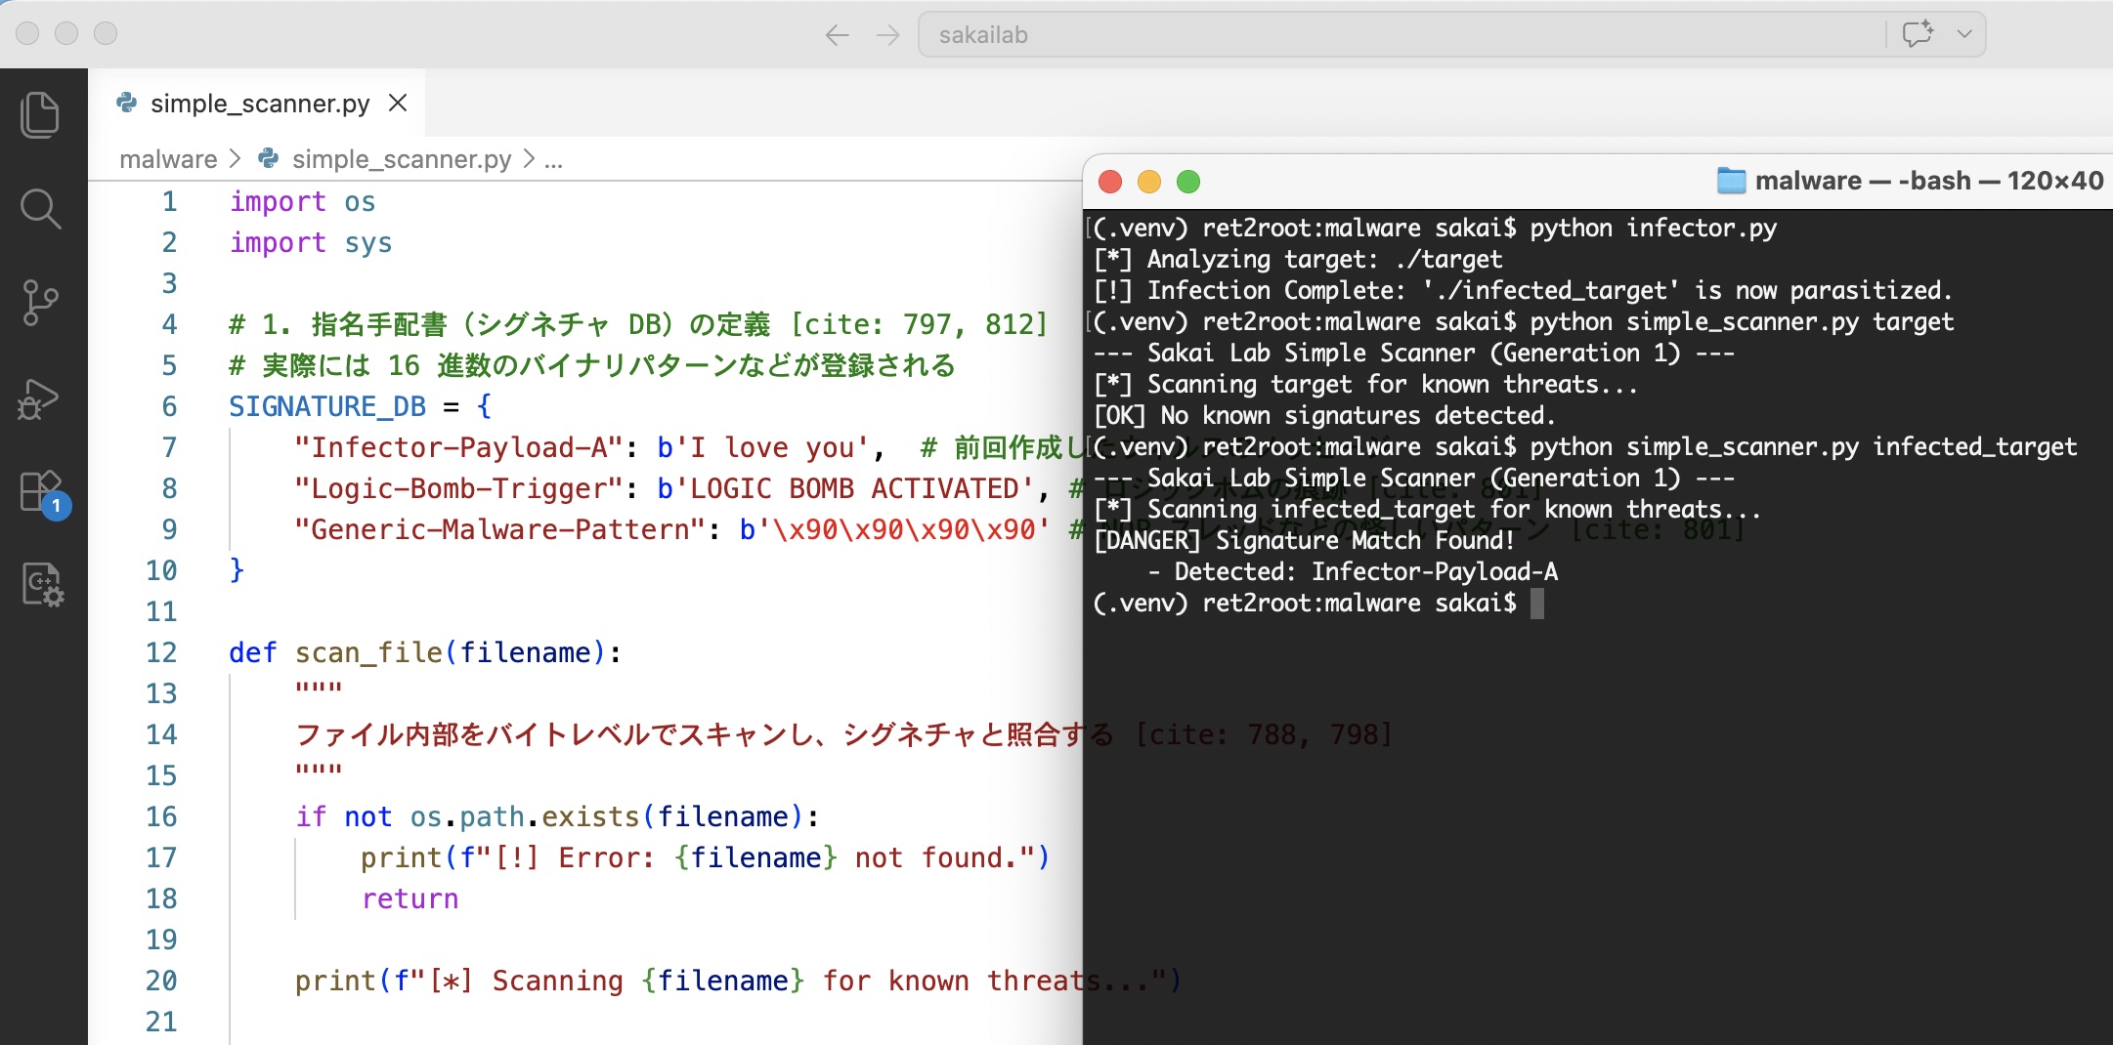Click the breadcrumb ellipsis symbol item
This screenshot has height=1045, width=2113.
(x=553, y=159)
